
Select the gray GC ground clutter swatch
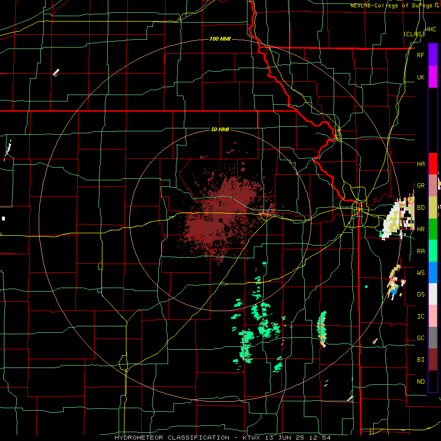click(x=433, y=338)
